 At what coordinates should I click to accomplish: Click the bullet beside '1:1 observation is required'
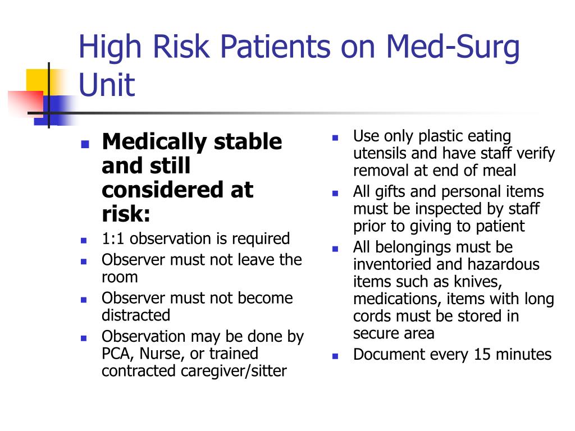pyautogui.click(x=84, y=240)
